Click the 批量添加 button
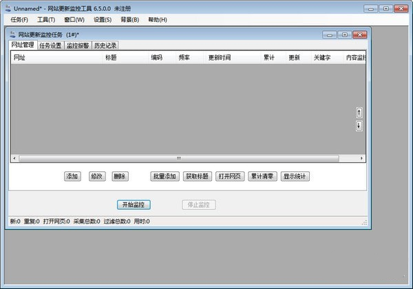This screenshot has width=413, height=289. coord(165,176)
